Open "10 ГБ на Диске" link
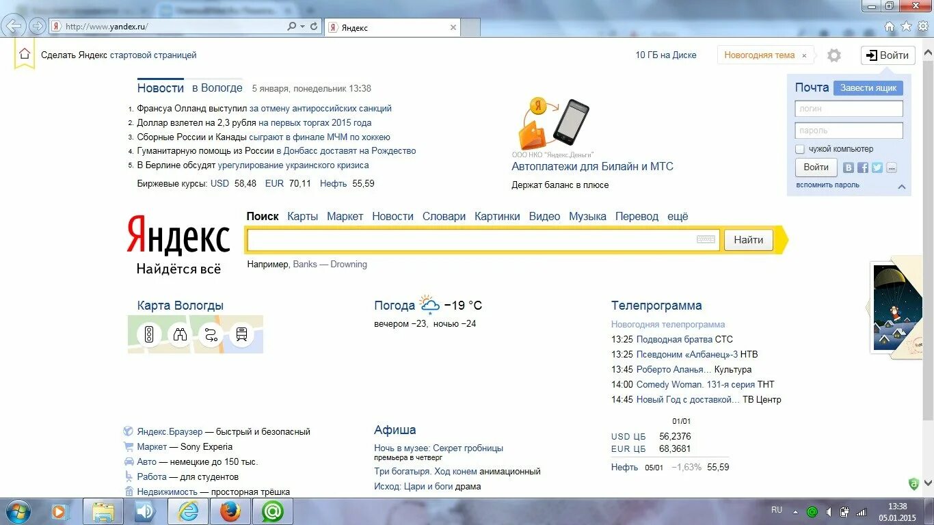The height and width of the screenshot is (525, 934). coord(666,55)
